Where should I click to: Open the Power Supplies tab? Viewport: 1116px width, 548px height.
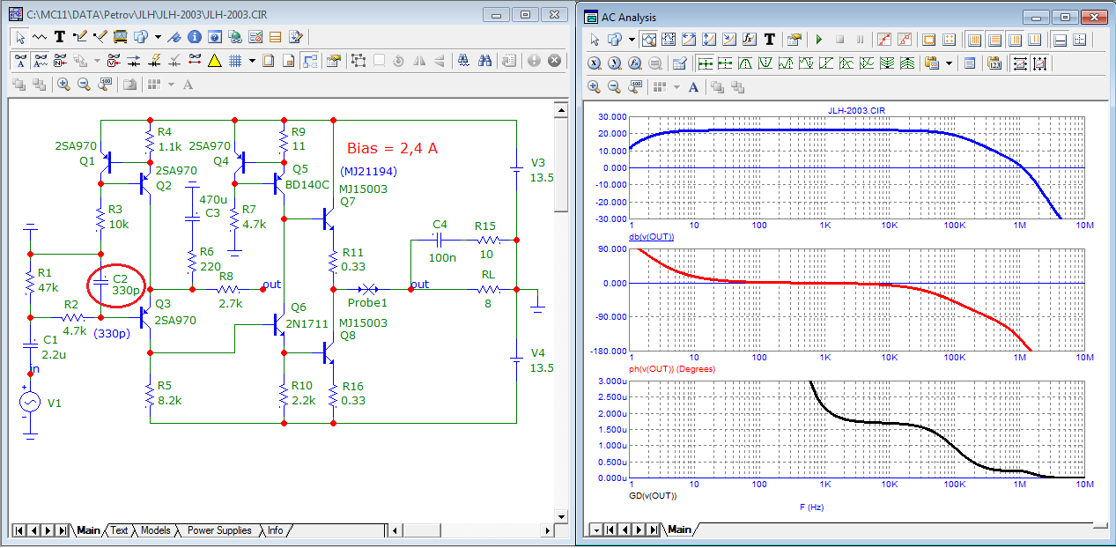[219, 530]
